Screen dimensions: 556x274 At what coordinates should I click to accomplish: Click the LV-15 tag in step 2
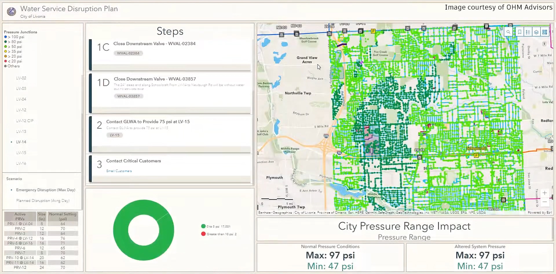pos(114,135)
